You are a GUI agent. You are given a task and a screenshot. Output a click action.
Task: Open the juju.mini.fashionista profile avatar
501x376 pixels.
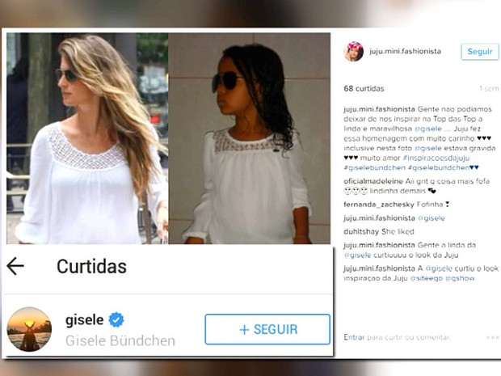pos(353,51)
